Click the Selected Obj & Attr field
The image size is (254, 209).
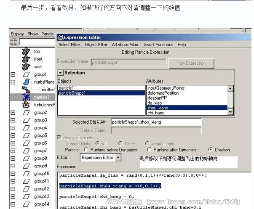[156, 122]
